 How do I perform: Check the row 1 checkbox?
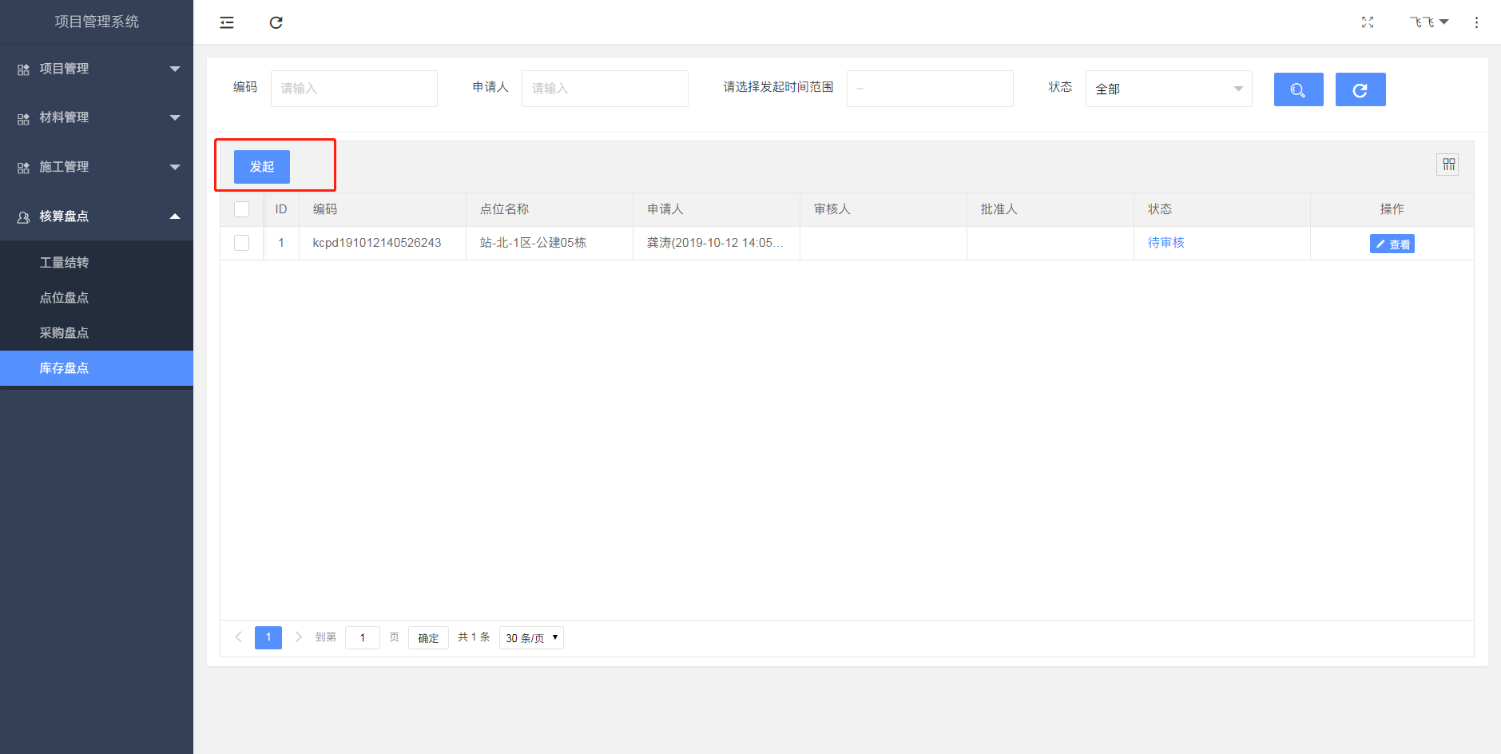[242, 243]
